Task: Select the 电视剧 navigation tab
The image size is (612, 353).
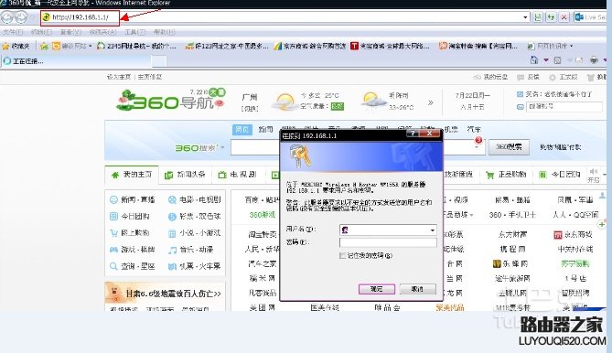Action: click(x=237, y=175)
